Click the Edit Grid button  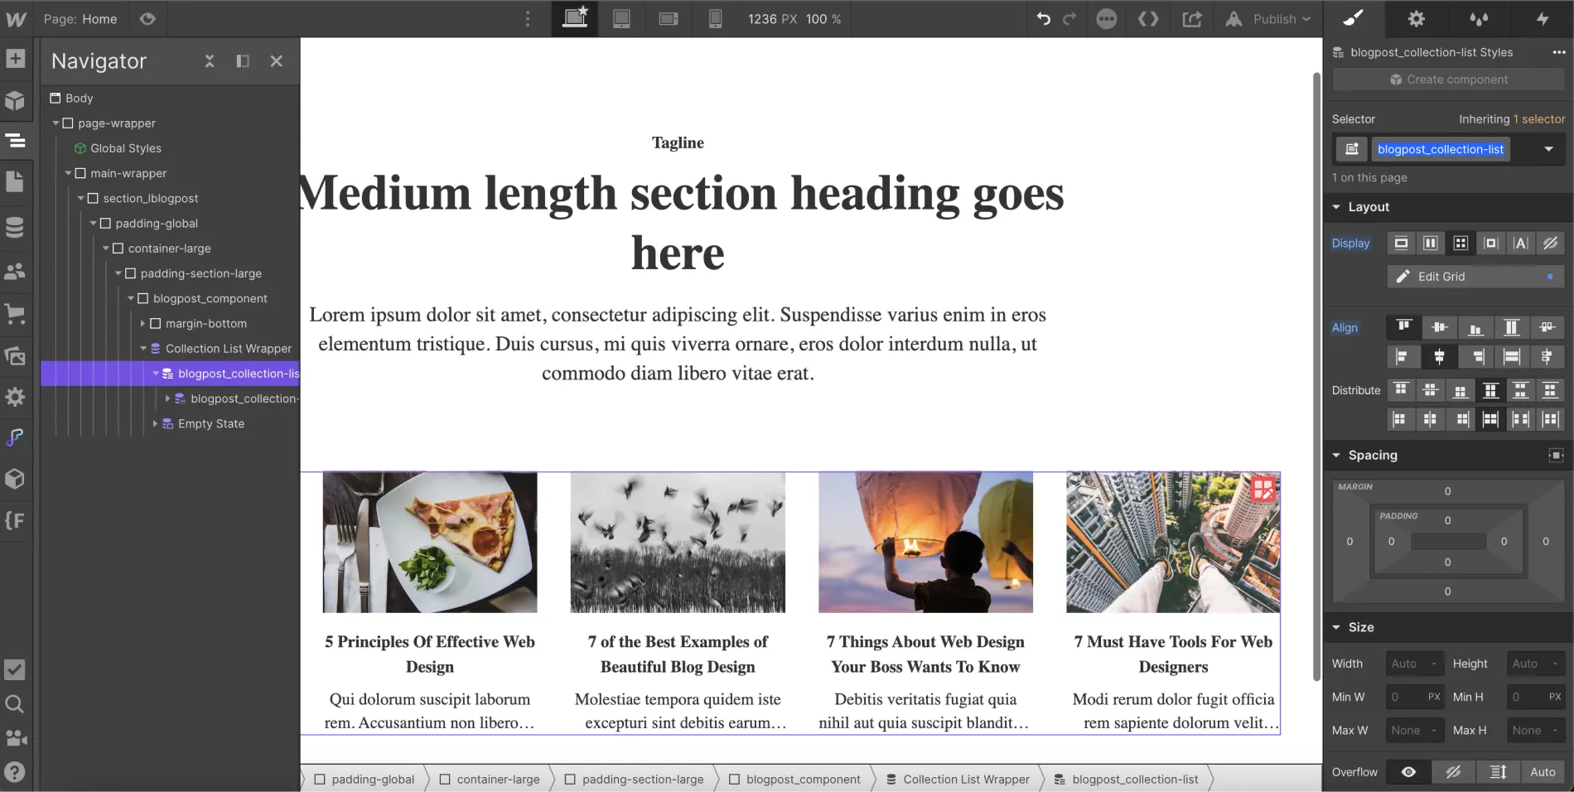point(1475,277)
